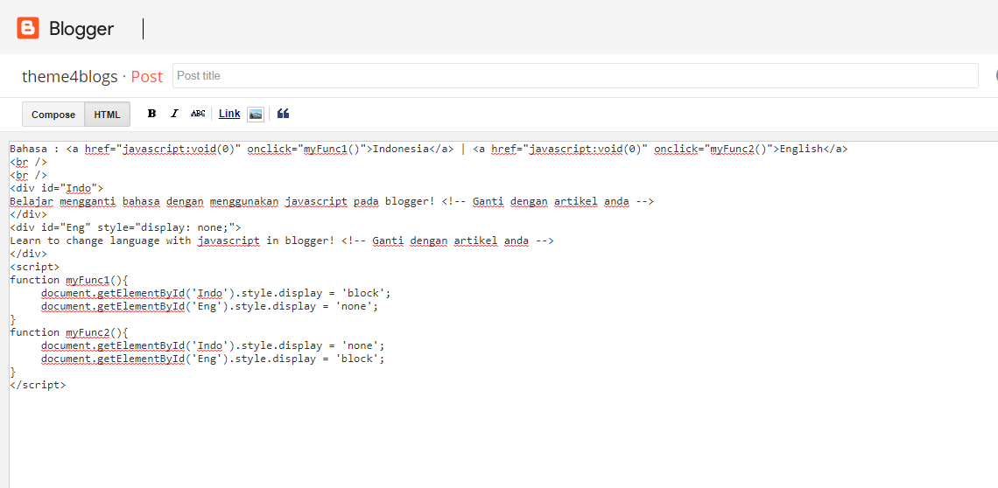Click the opening <script> tag line
The image size is (998, 488).
coord(35,268)
